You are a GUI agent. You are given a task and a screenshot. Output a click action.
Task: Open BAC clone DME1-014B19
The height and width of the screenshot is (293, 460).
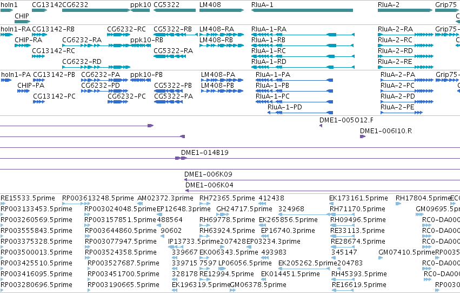pyautogui.click(x=205, y=153)
